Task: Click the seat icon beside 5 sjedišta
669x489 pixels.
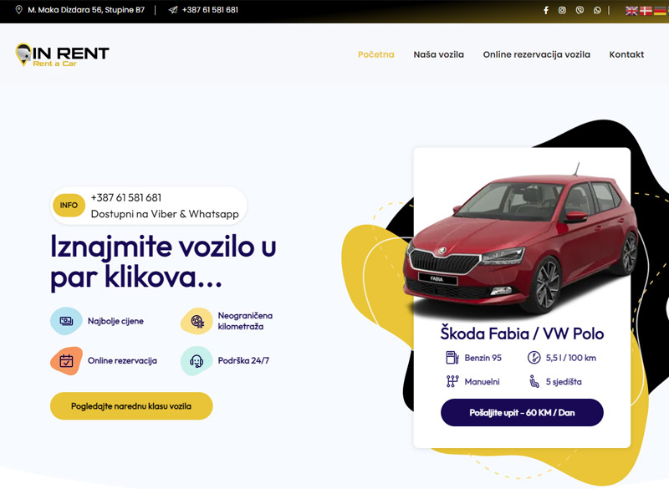Action: click(534, 381)
